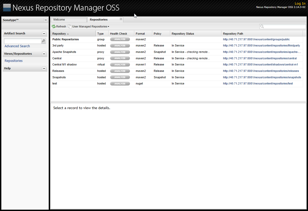Sort by Repository column header
308x211 pixels.
pos(73,34)
